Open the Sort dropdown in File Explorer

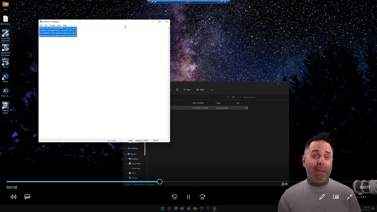(188, 90)
